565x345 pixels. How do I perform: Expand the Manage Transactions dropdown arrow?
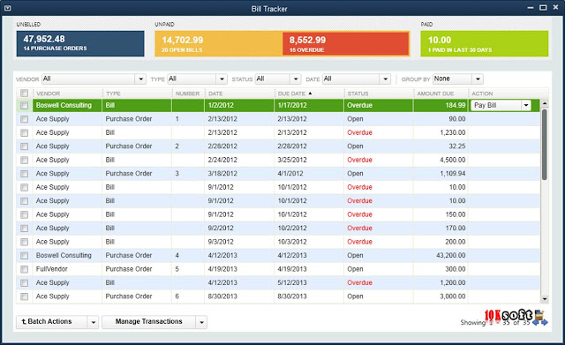202,322
